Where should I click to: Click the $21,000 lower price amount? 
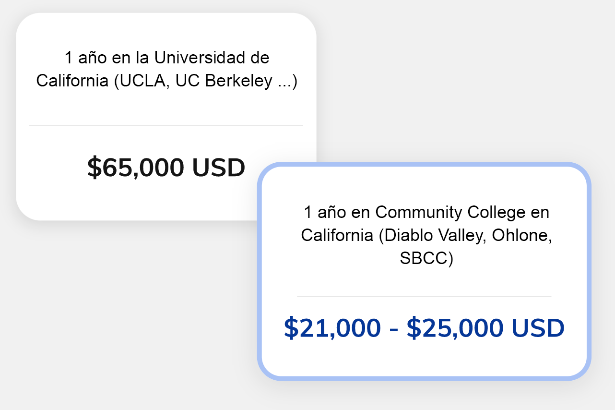[332, 328]
